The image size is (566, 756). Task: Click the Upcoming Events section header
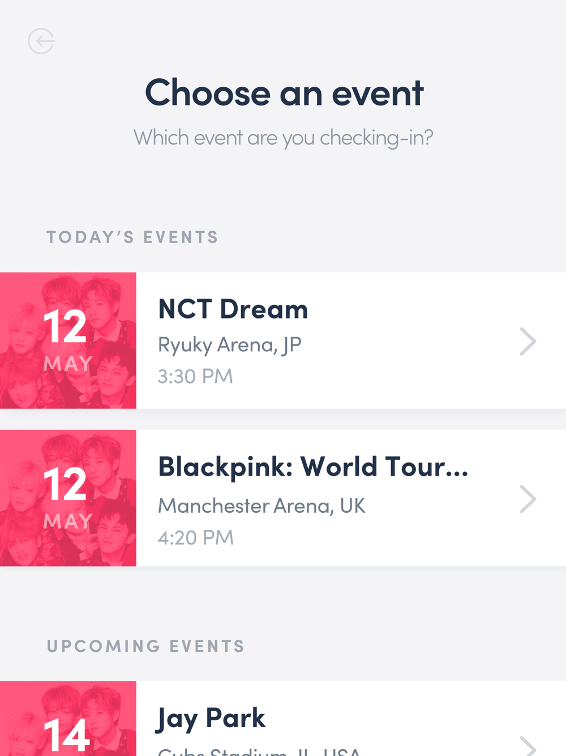tap(145, 646)
